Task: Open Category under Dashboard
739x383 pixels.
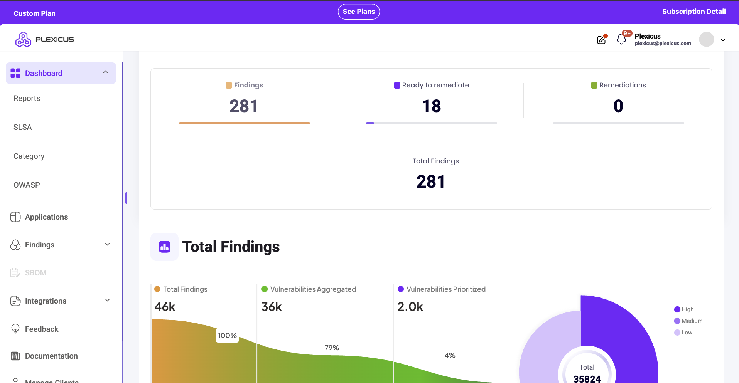Action: point(29,156)
